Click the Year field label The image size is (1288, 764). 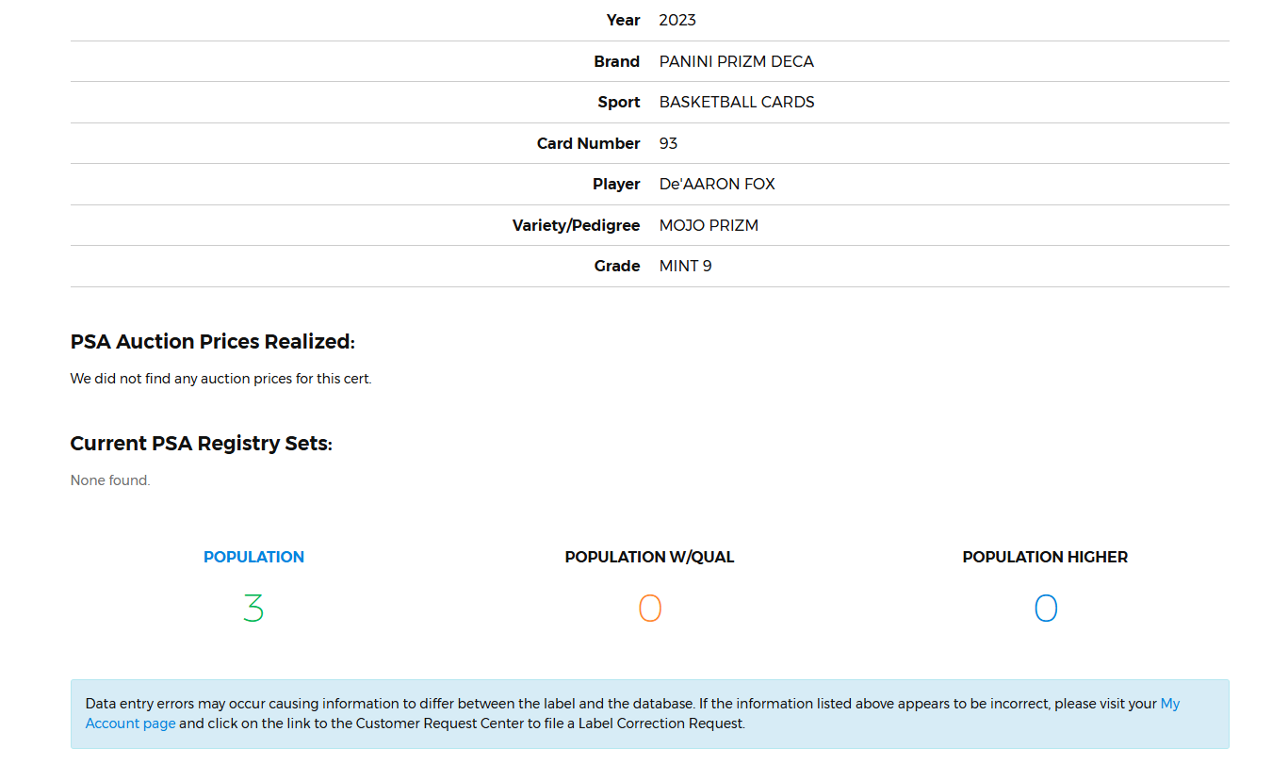click(624, 20)
